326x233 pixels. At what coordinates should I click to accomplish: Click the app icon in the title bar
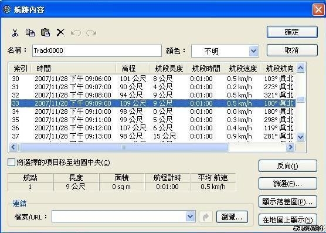click(x=7, y=9)
